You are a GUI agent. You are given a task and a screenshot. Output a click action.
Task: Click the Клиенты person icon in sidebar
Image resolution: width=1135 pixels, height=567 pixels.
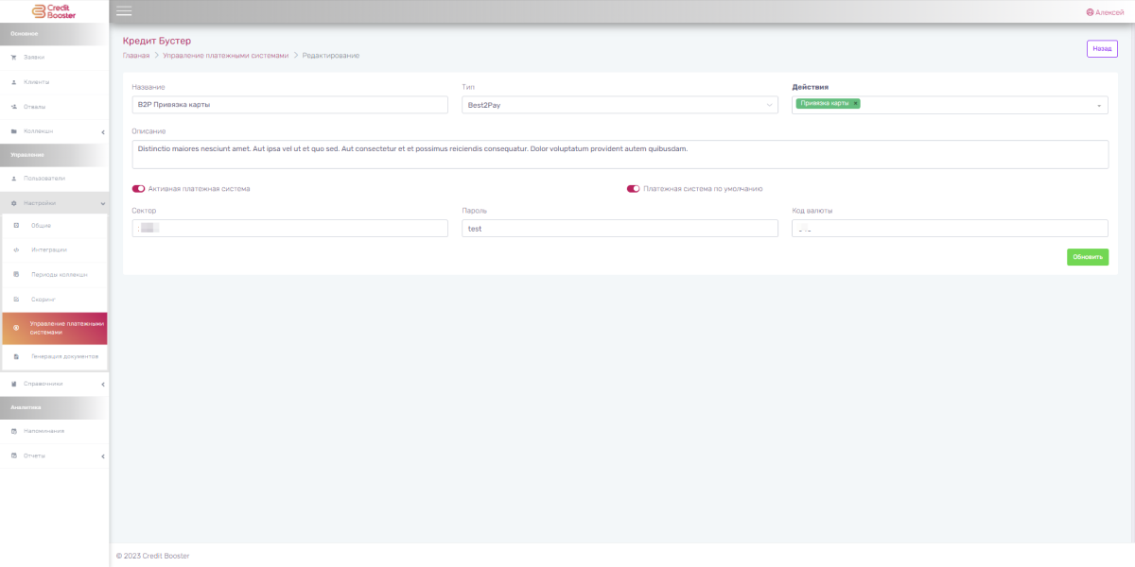(14, 82)
